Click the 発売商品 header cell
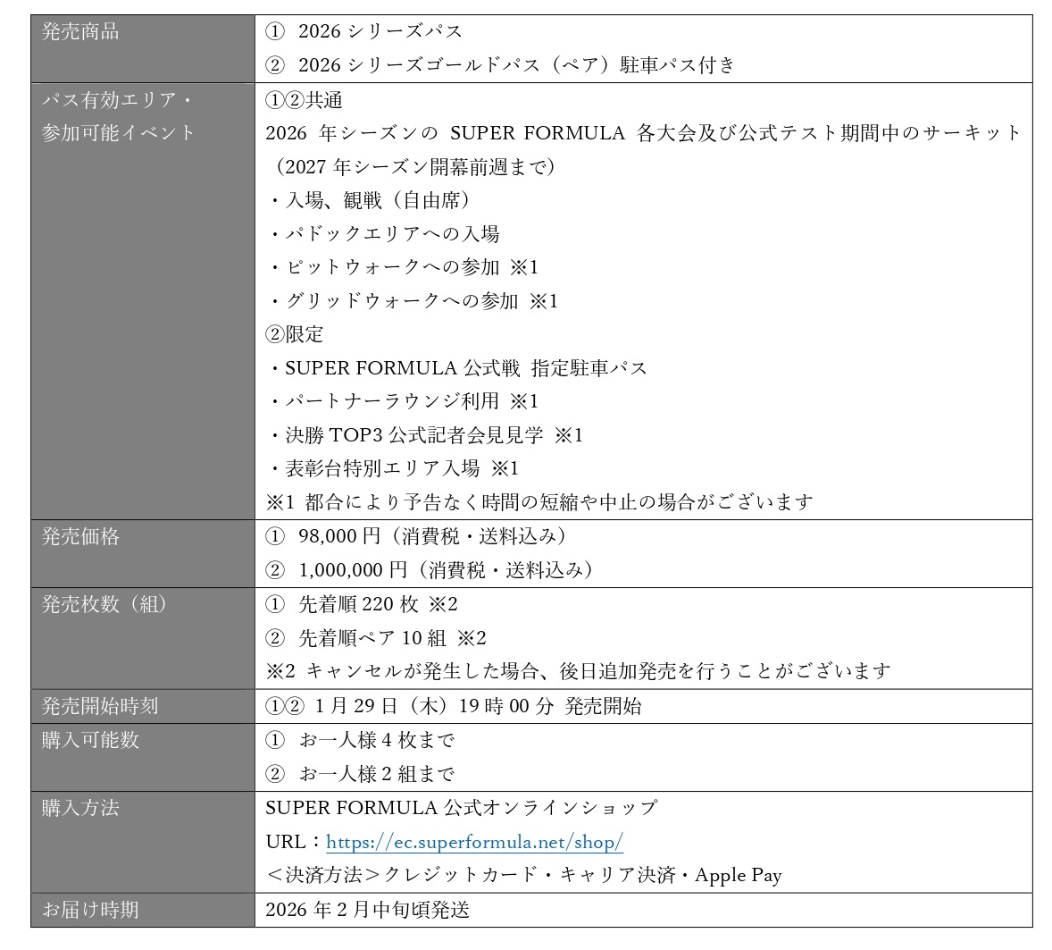 click(143, 48)
